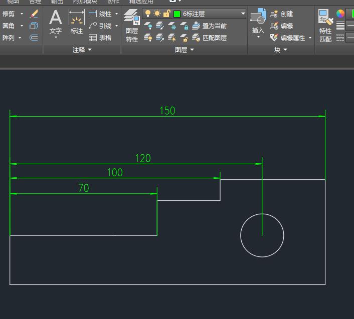Click the layer Unlock icon in tools row

tap(184, 38)
